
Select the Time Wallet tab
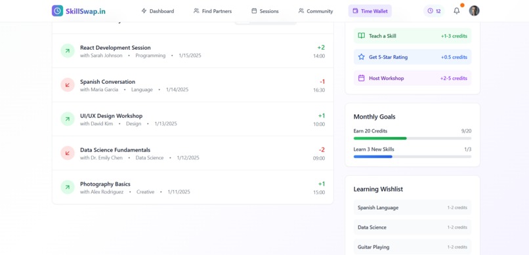370,11
